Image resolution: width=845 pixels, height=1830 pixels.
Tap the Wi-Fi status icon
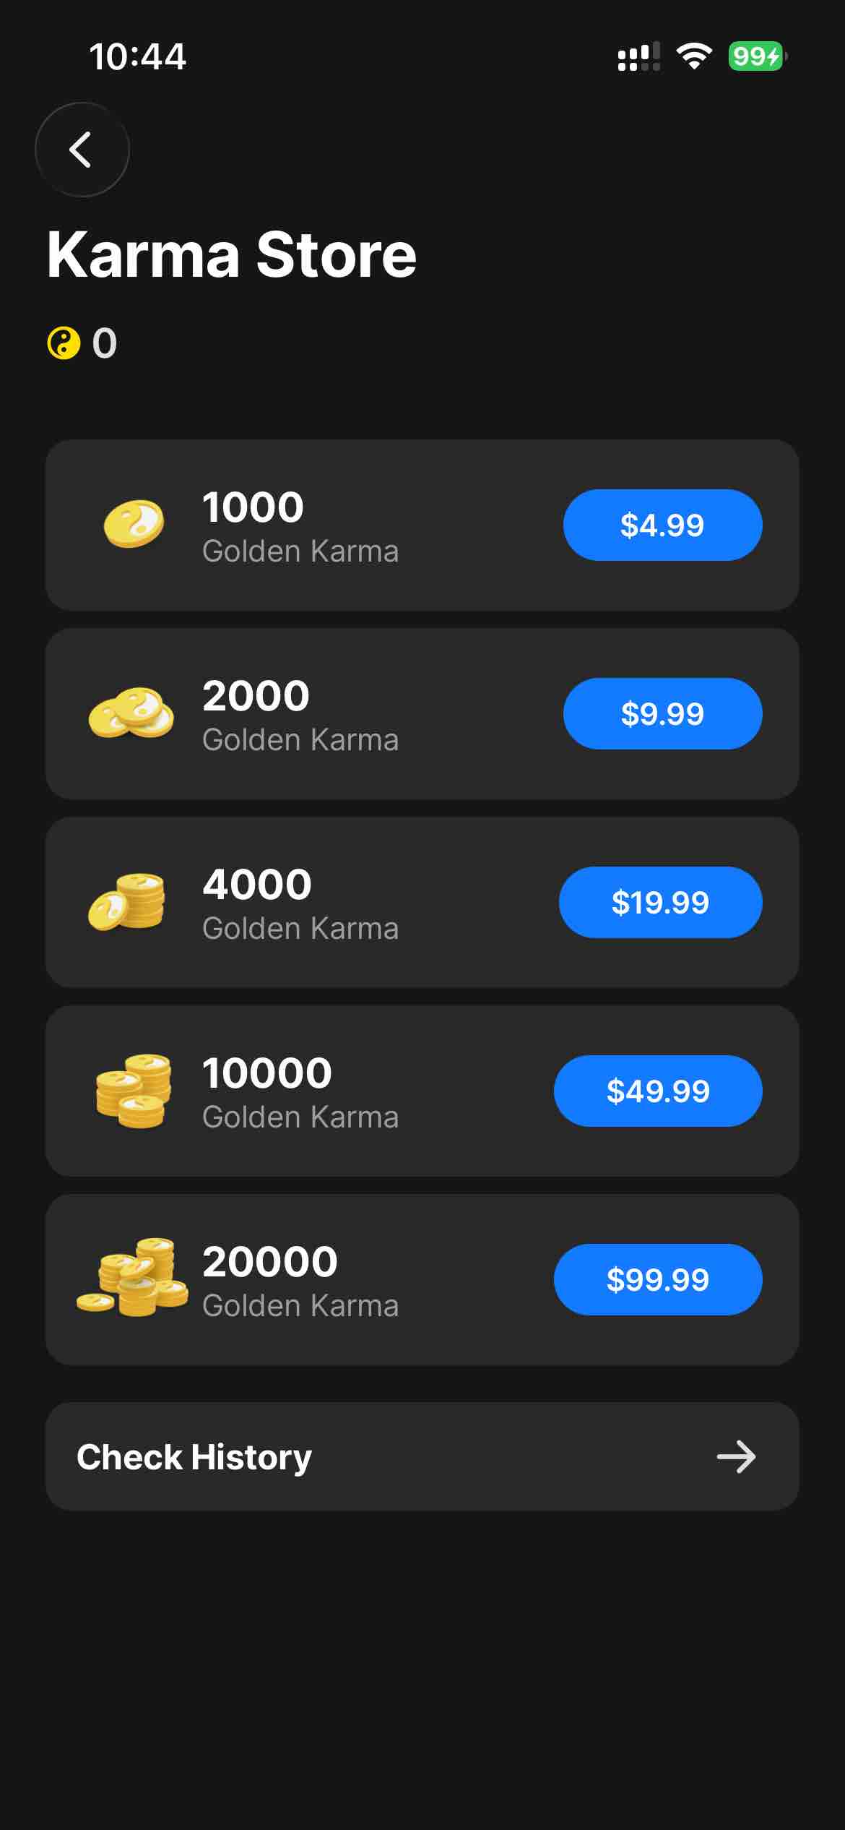pos(694,56)
